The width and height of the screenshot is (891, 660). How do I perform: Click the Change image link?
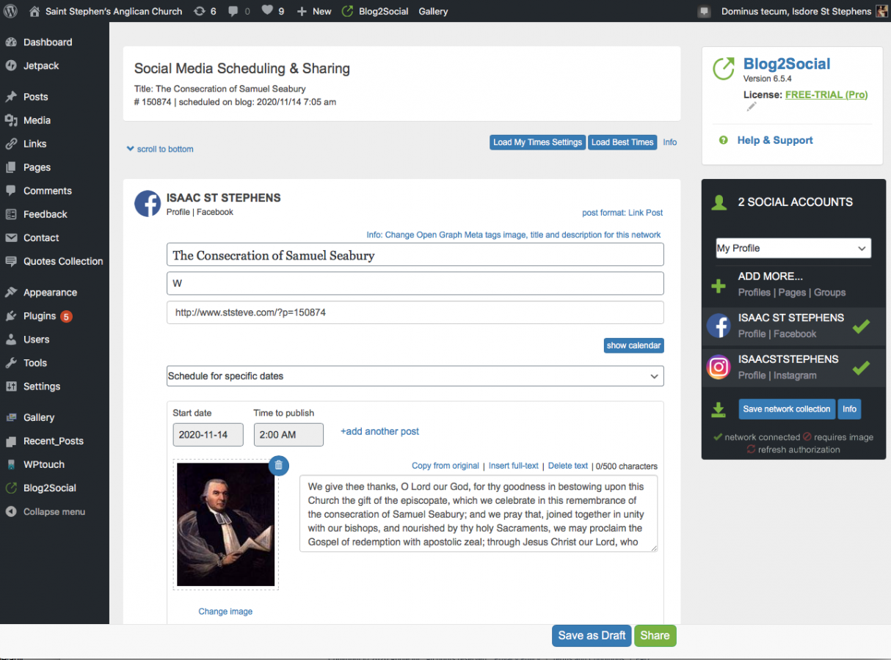pyautogui.click(x=225, y=612)
